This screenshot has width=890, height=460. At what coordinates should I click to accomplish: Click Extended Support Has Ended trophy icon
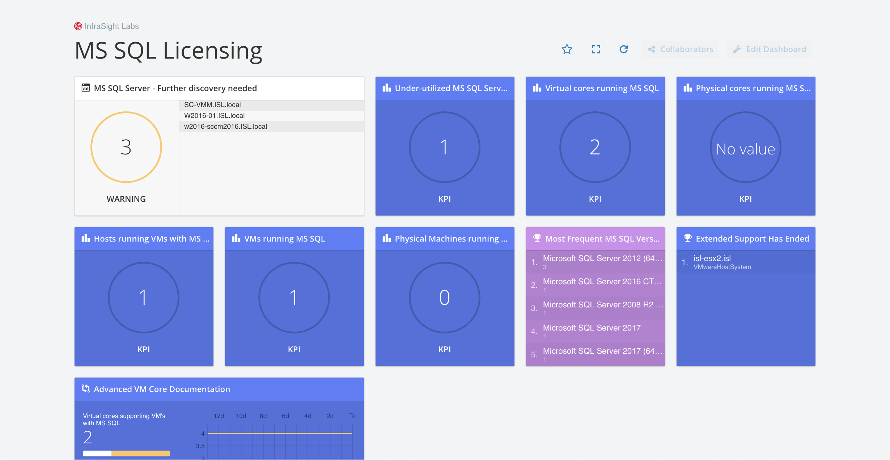pos(688,238)
